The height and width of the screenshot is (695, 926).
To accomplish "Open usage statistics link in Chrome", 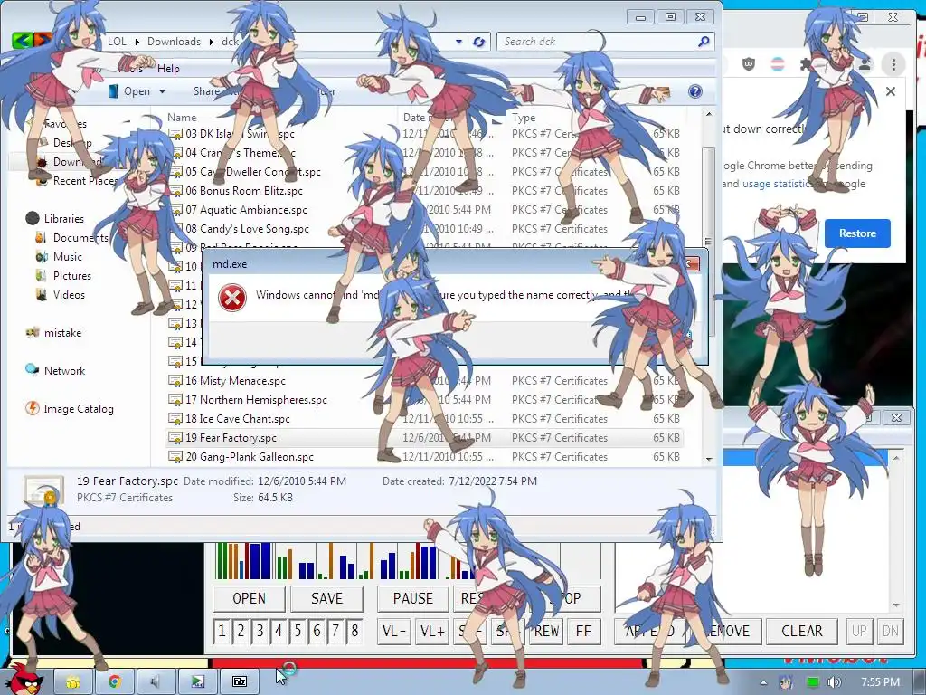I will 775,184.
